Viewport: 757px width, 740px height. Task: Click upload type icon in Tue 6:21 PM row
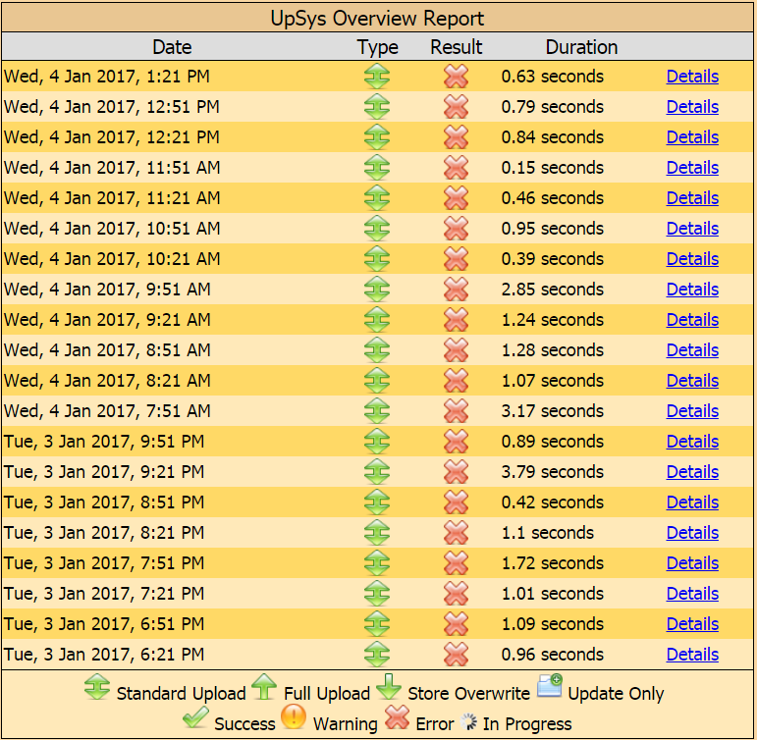tap(377, 654)
